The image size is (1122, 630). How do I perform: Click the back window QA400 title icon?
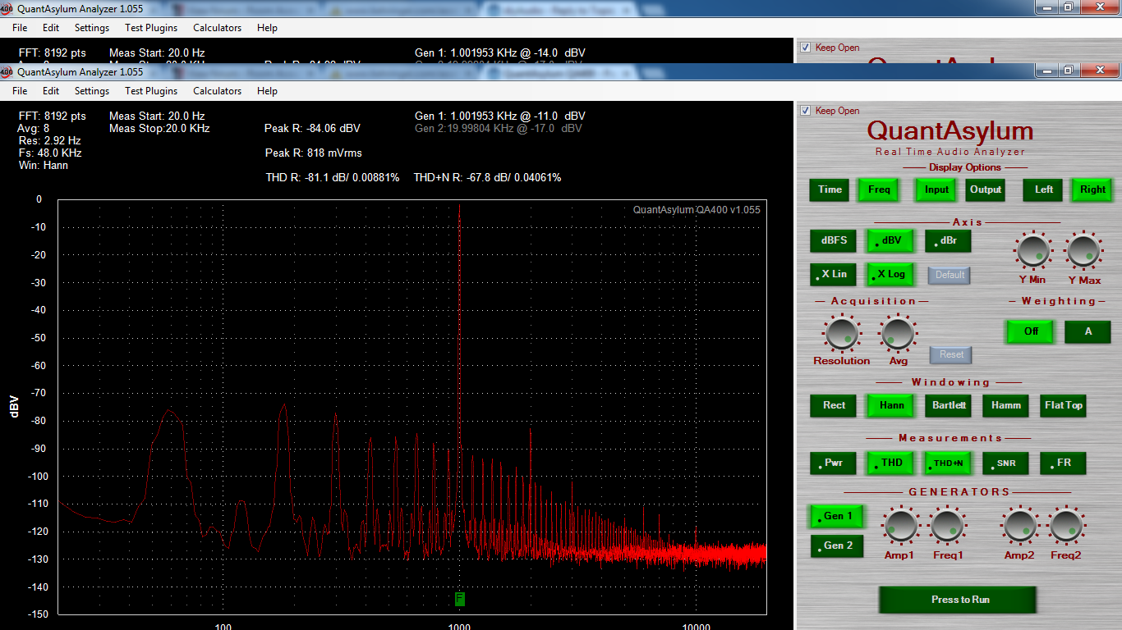click(7, 9)
